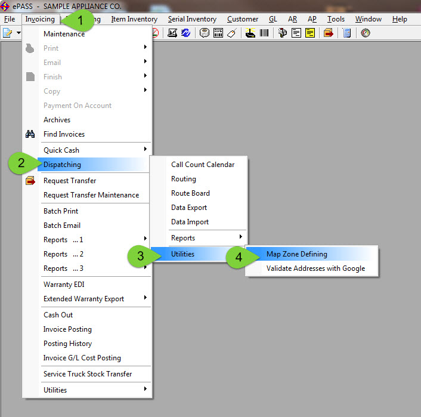This screenshot has width=421, height=417.
Task: Click the mailbox toolbar icon
Action: coord(282,33)
